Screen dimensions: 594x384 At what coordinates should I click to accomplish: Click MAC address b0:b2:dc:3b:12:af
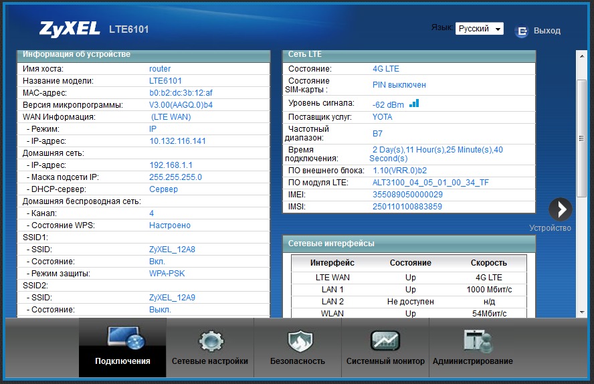coord(181,93)
